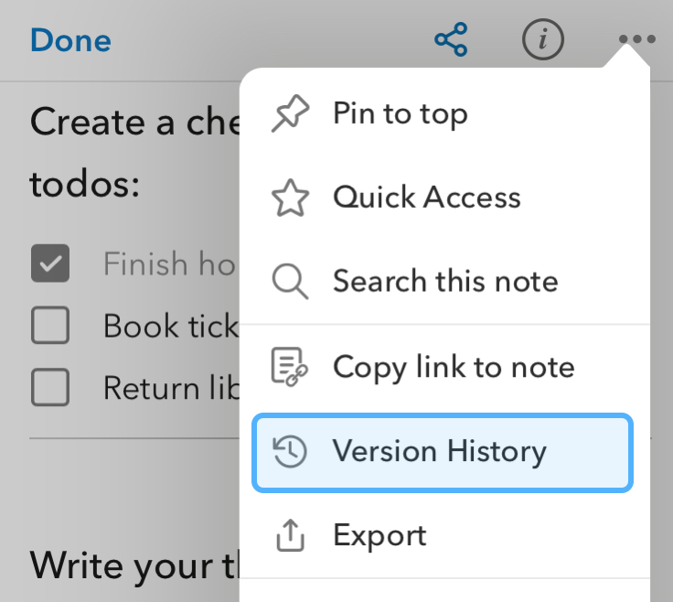
Task: Open Version History from menu
Action: (x=440, y=451)
